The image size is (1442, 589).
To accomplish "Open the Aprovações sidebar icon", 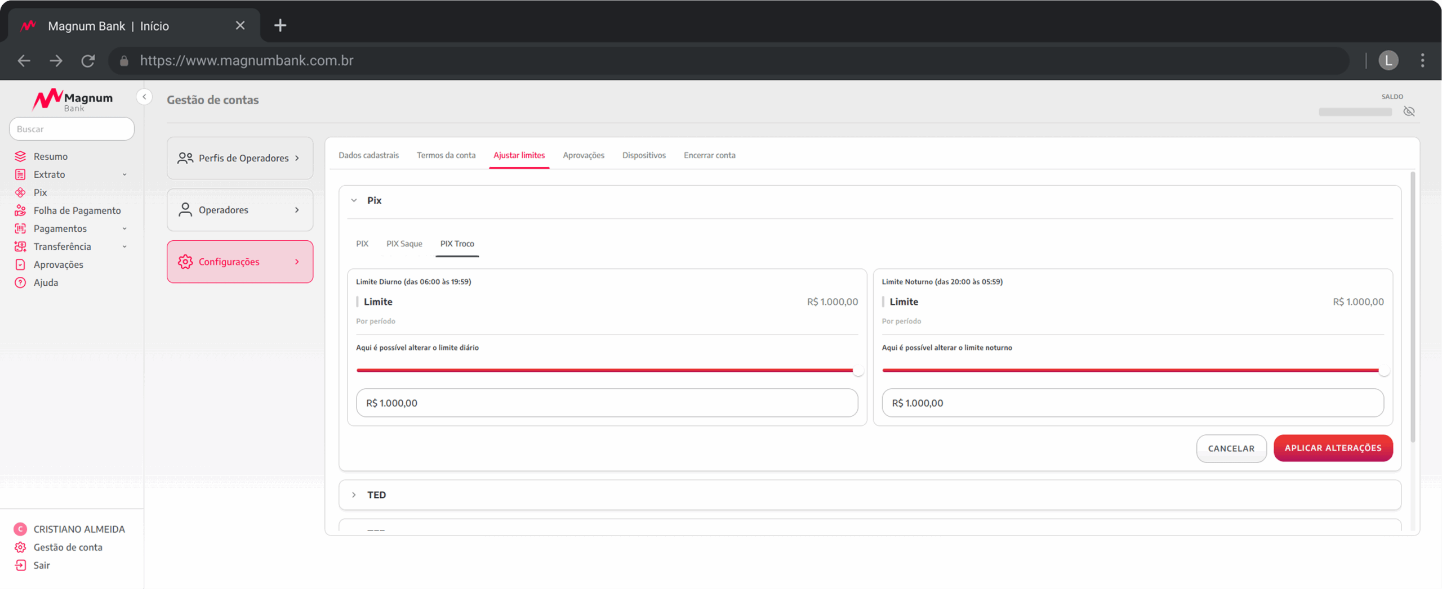I will [20, 264].
